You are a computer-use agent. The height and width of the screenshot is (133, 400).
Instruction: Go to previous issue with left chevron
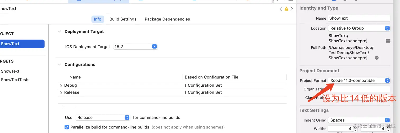(281, 9)
